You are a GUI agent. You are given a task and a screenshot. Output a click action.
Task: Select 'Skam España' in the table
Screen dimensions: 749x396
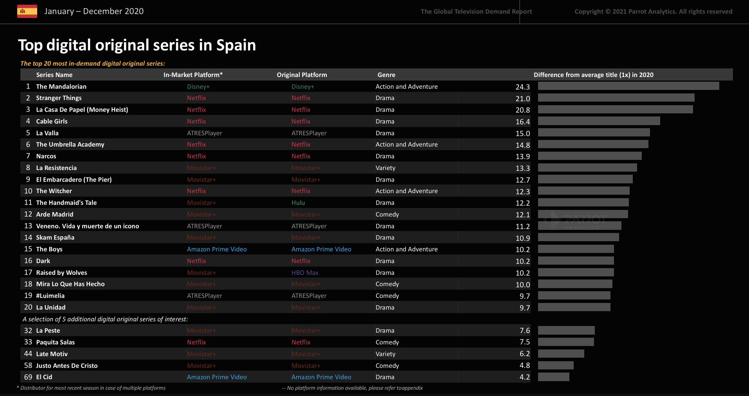pos(55,238)
